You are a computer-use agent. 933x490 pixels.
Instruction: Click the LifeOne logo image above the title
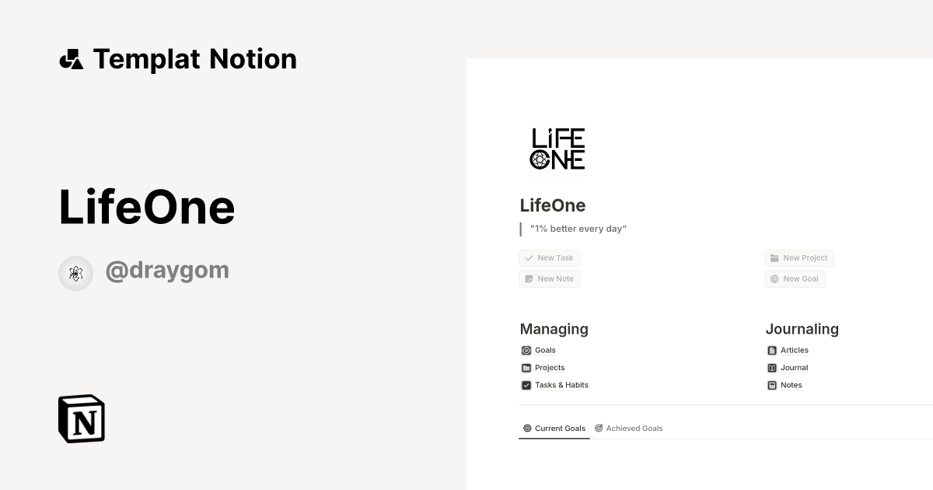tap(557, 149)
